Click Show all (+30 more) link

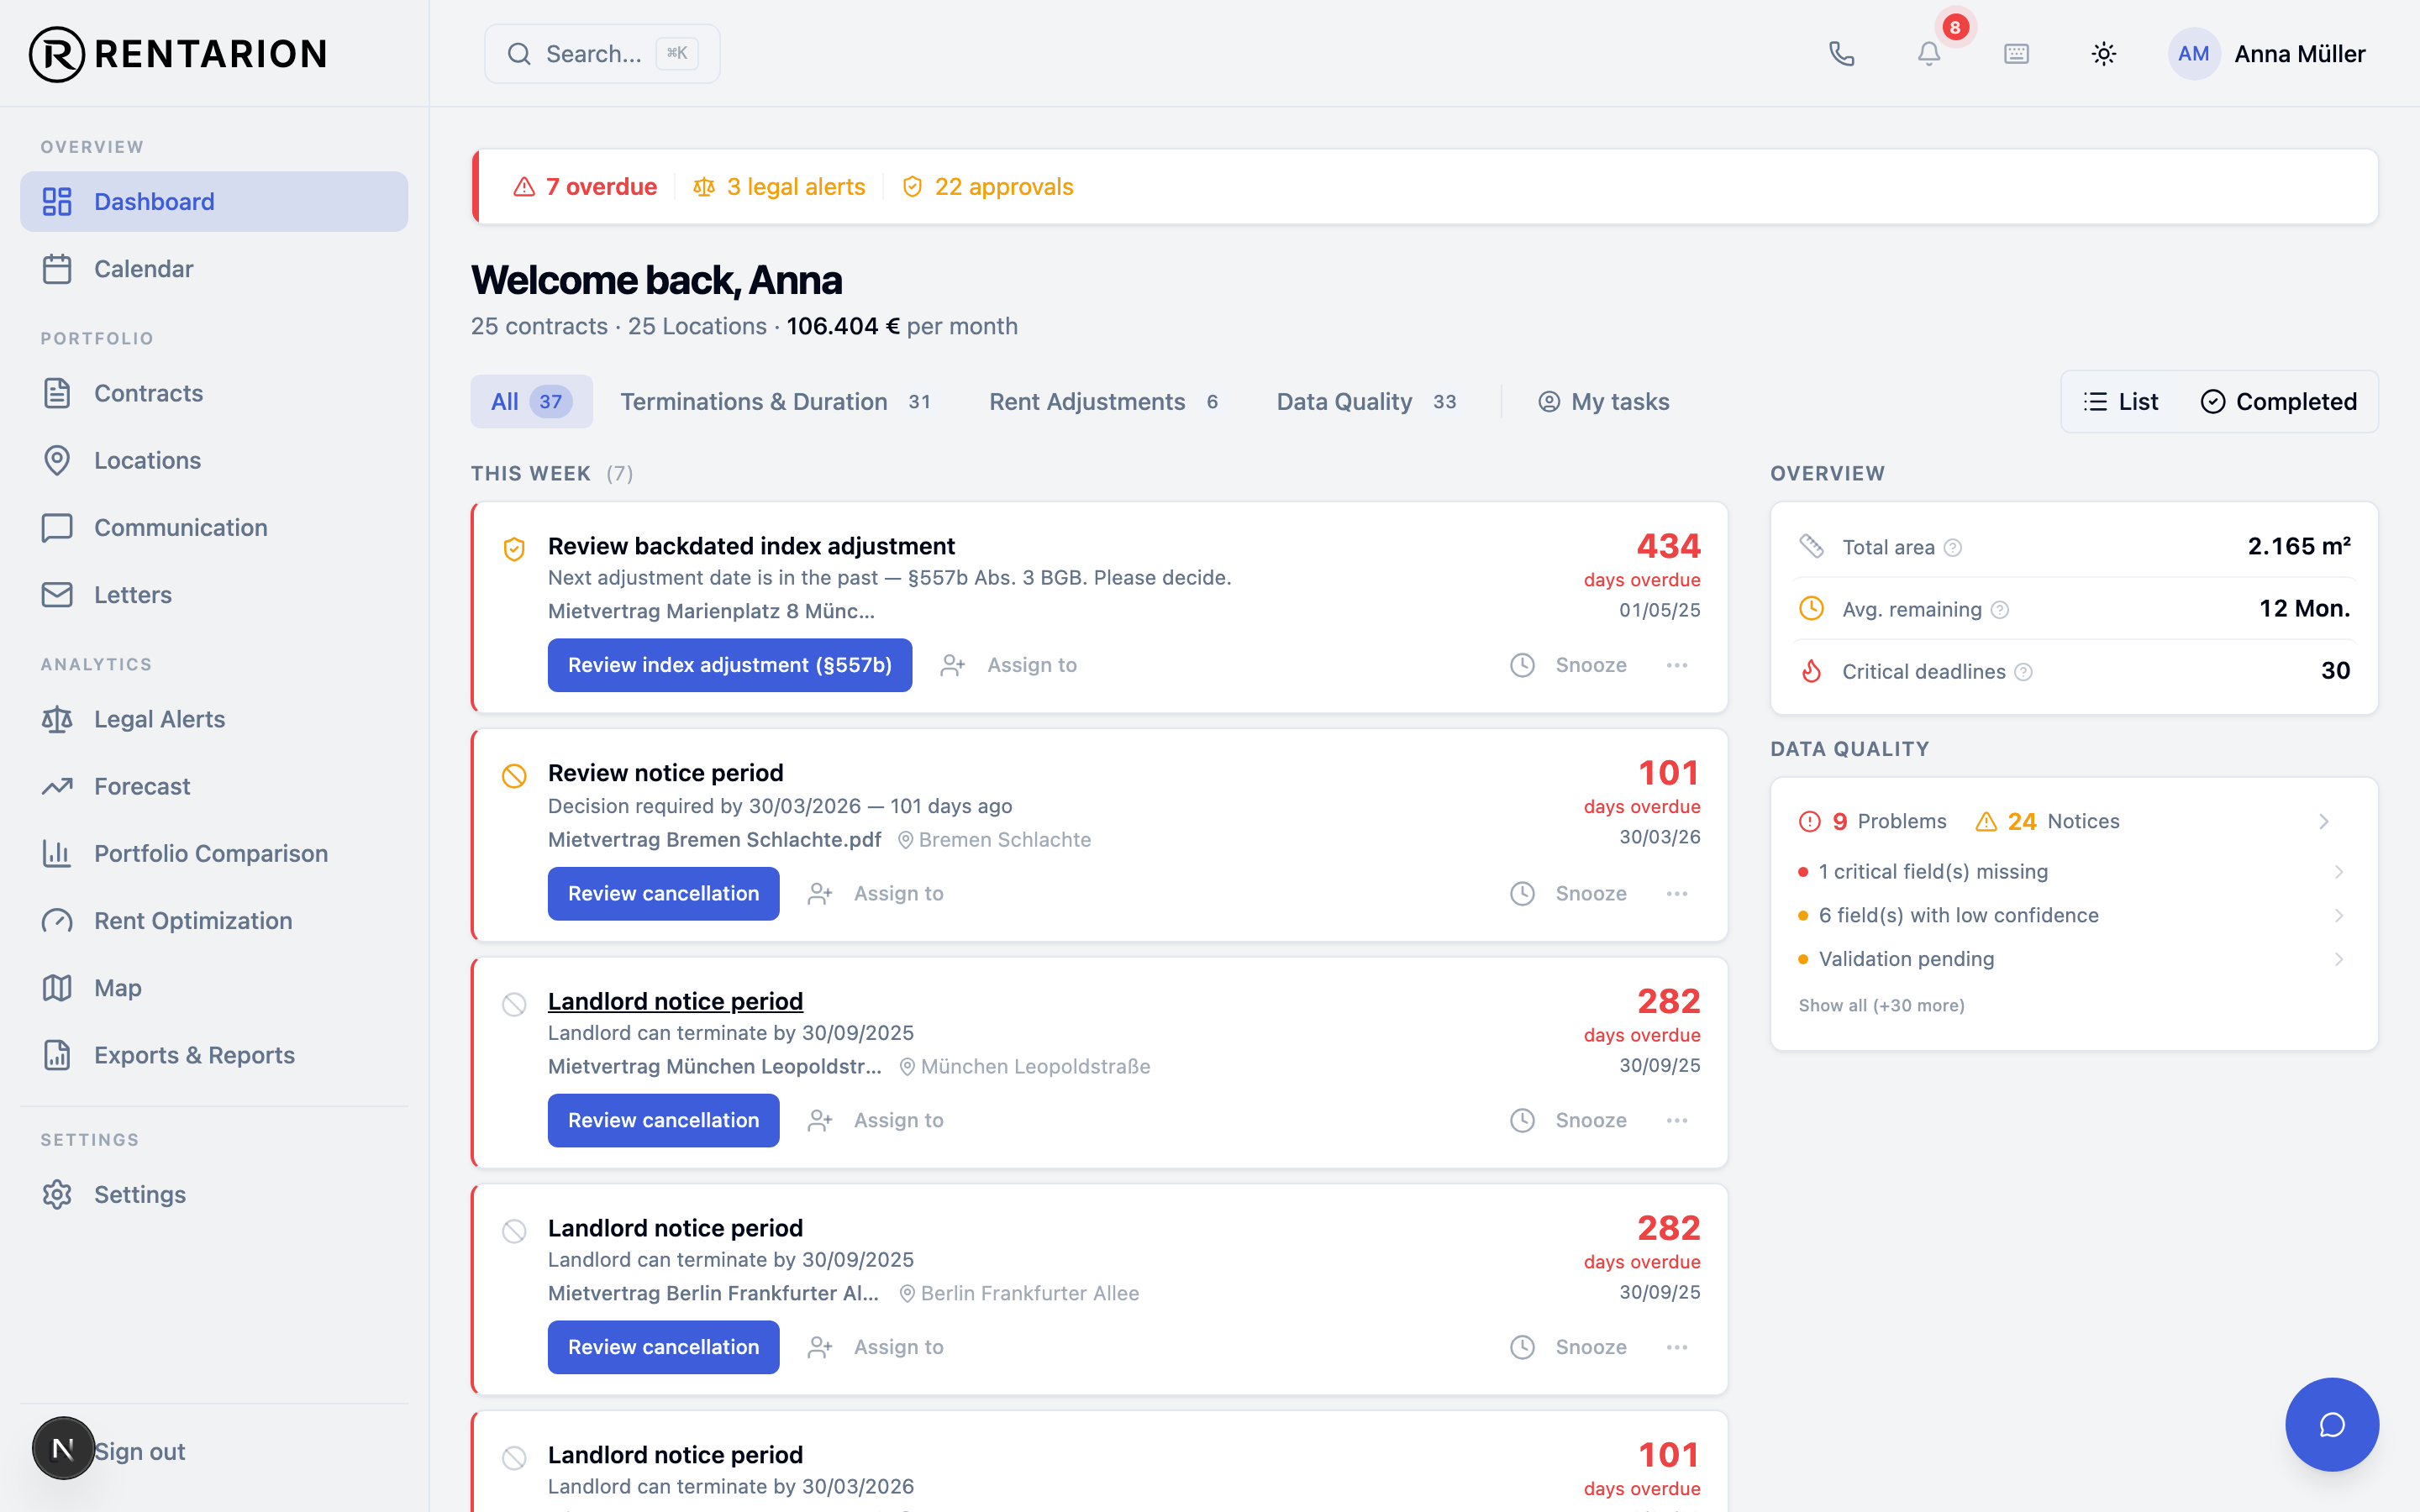[x=1881, y=1005]
